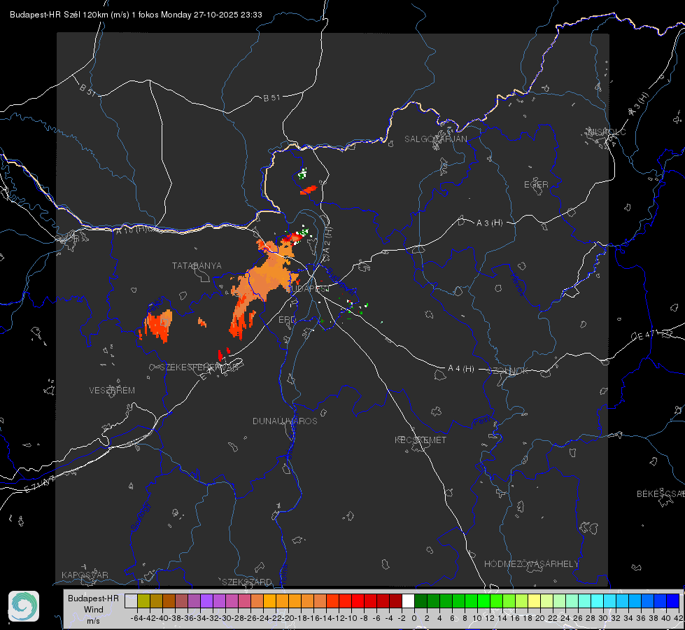Select the DUNAÚJVÁROS city label
This screenshot has width=685, height=630.
285,421
